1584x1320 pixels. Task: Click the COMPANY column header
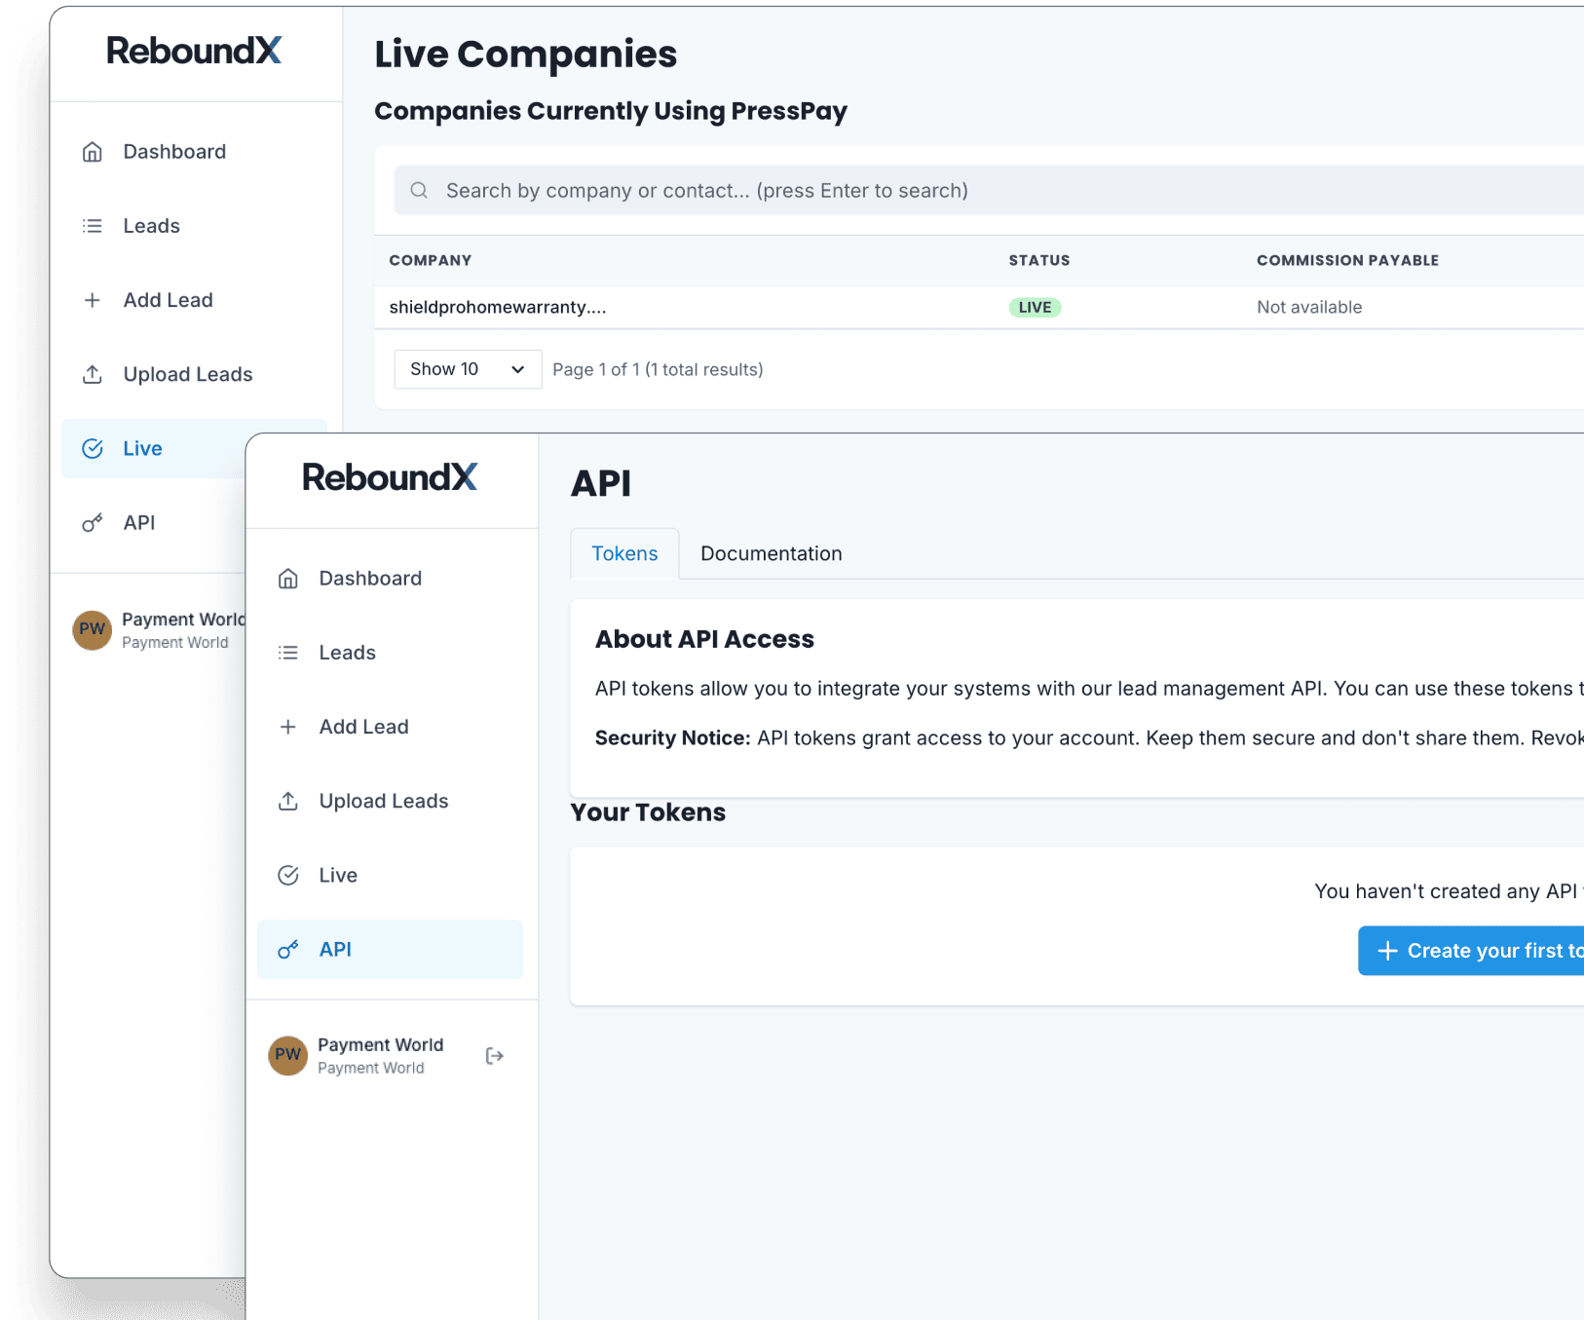click(431, 260)
